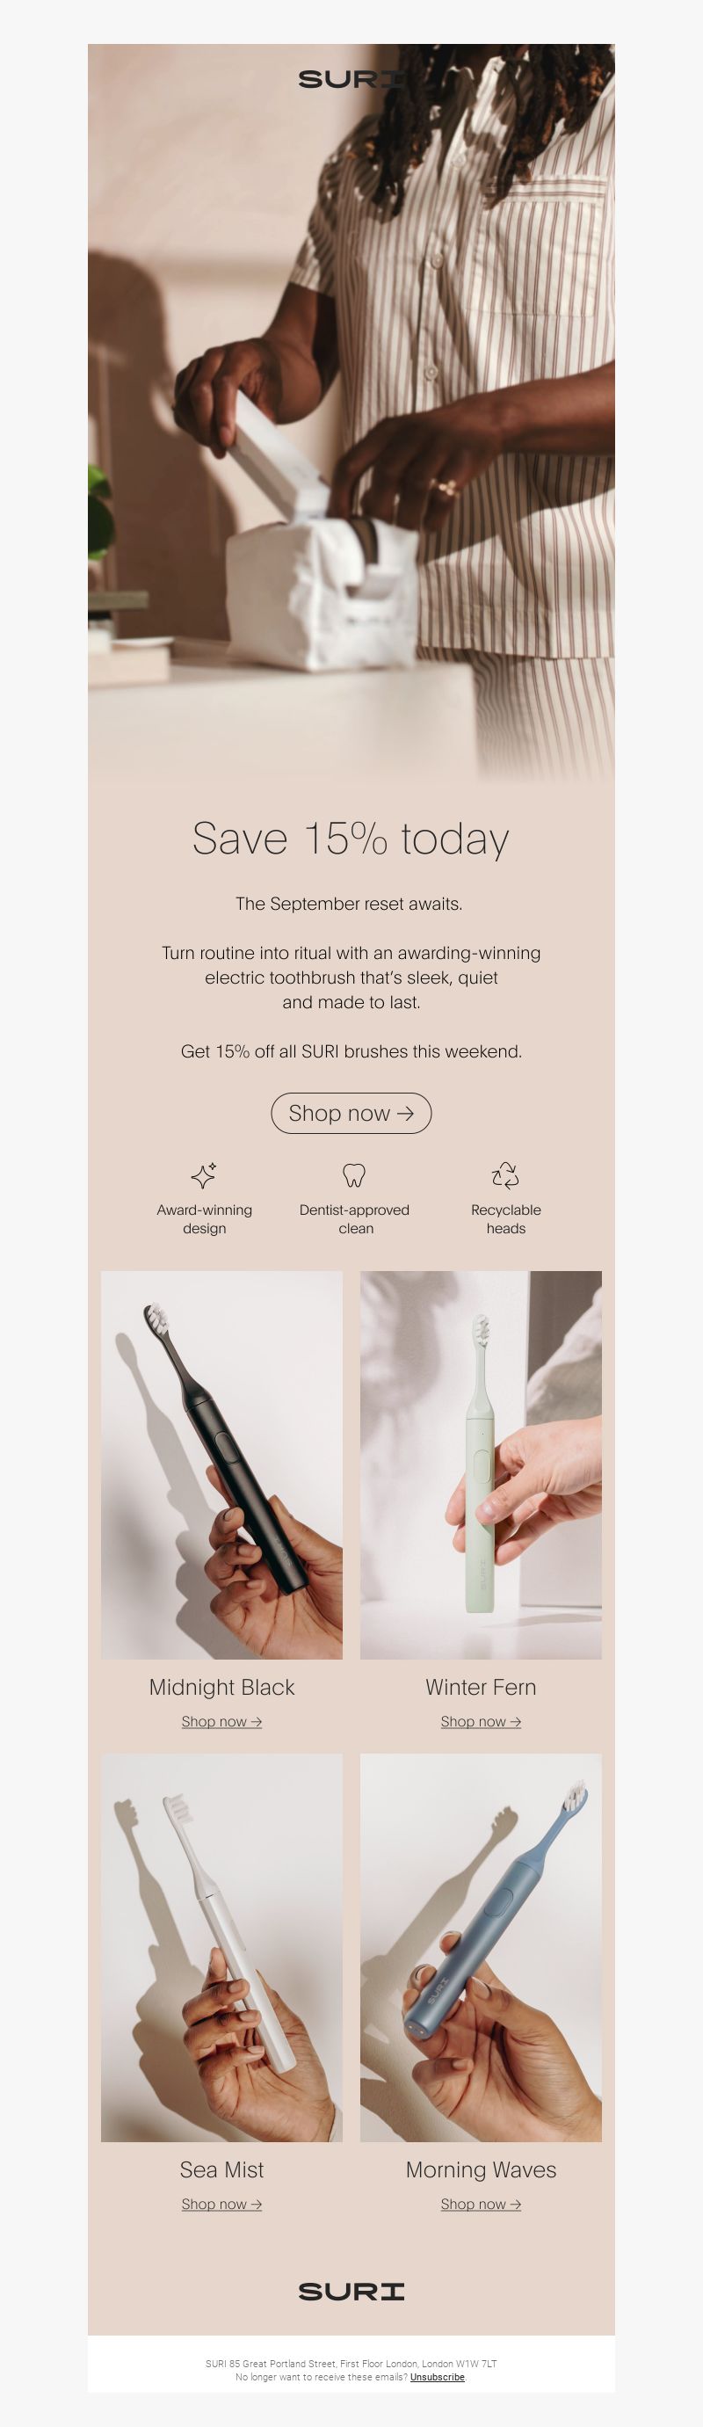Click the SURI logo in footer
This screenshot has height=2427, width=703.
coord(351,2292)
